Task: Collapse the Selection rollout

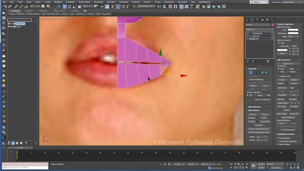Action: click(x=252, y=69)
